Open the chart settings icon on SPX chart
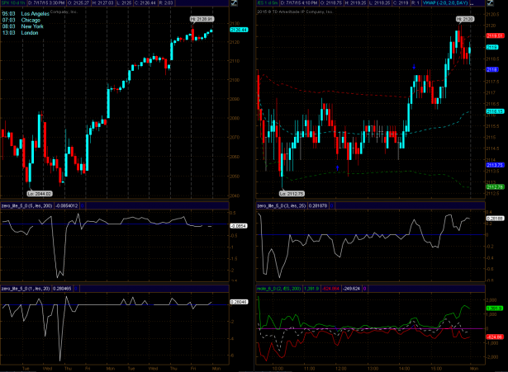 point(234,3)
